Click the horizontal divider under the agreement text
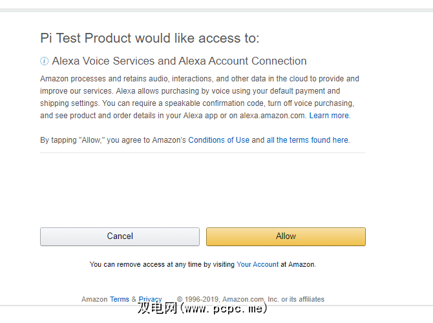 point(202,153)
